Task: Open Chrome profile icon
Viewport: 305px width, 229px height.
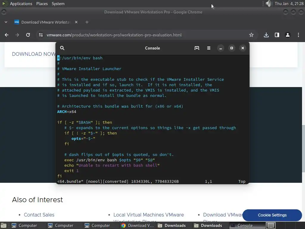Action: tap(288, 35)
